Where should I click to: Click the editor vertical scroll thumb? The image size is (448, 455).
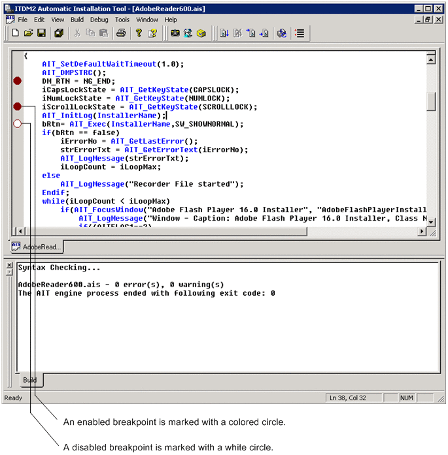pyautogui.click(x=430, y=102)
